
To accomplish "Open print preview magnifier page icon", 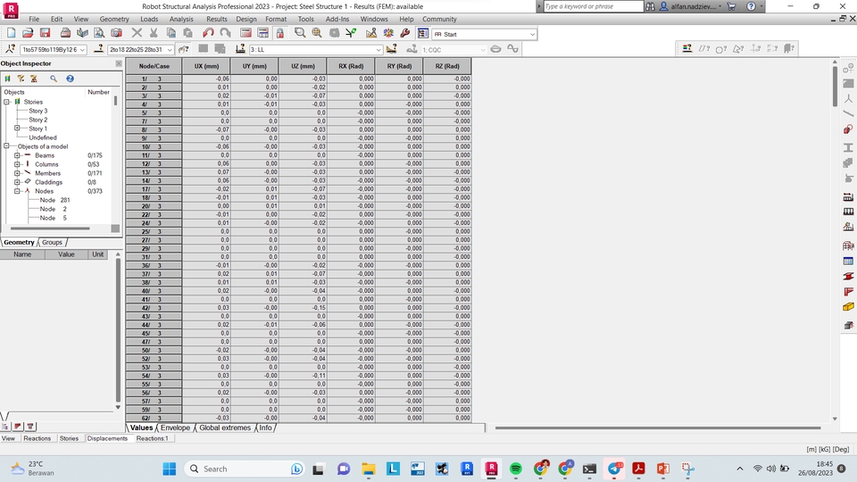I will (99, 33).
